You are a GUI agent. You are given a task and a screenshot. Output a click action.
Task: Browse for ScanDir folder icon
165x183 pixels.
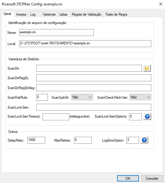click(147, 68)
